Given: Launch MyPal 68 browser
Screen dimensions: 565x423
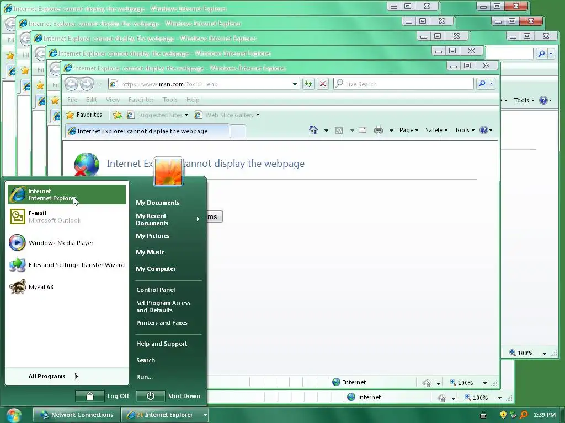Looking at the screenshot, I should (67, 286).
